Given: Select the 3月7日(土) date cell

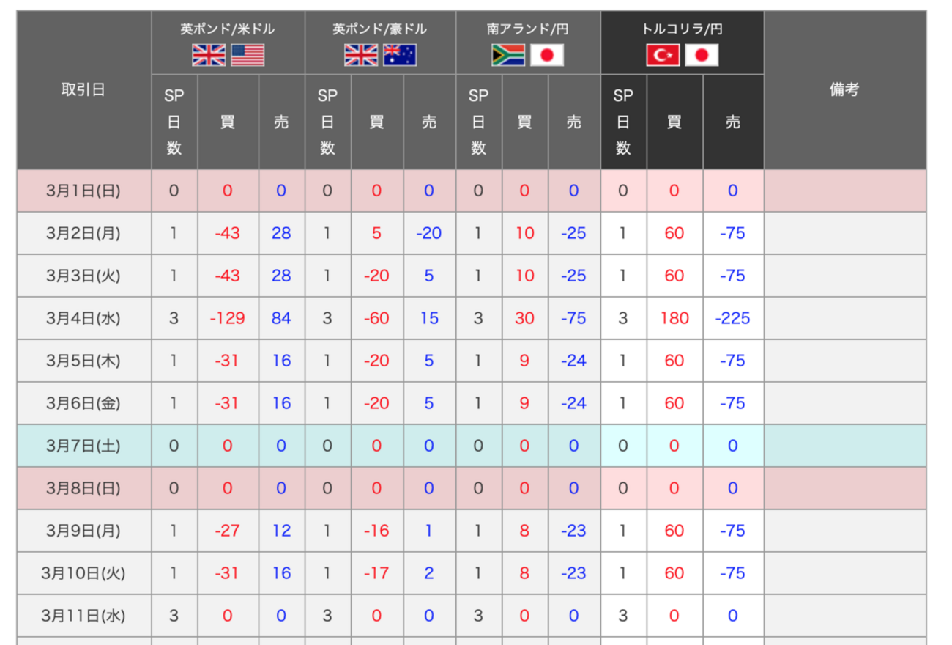Looking at the screenshot, I should (83, 446).
